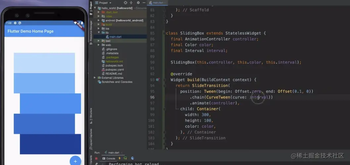Select main.dart in the project tree
Viewport: 350px width, 165px height.
pos(115,37)
